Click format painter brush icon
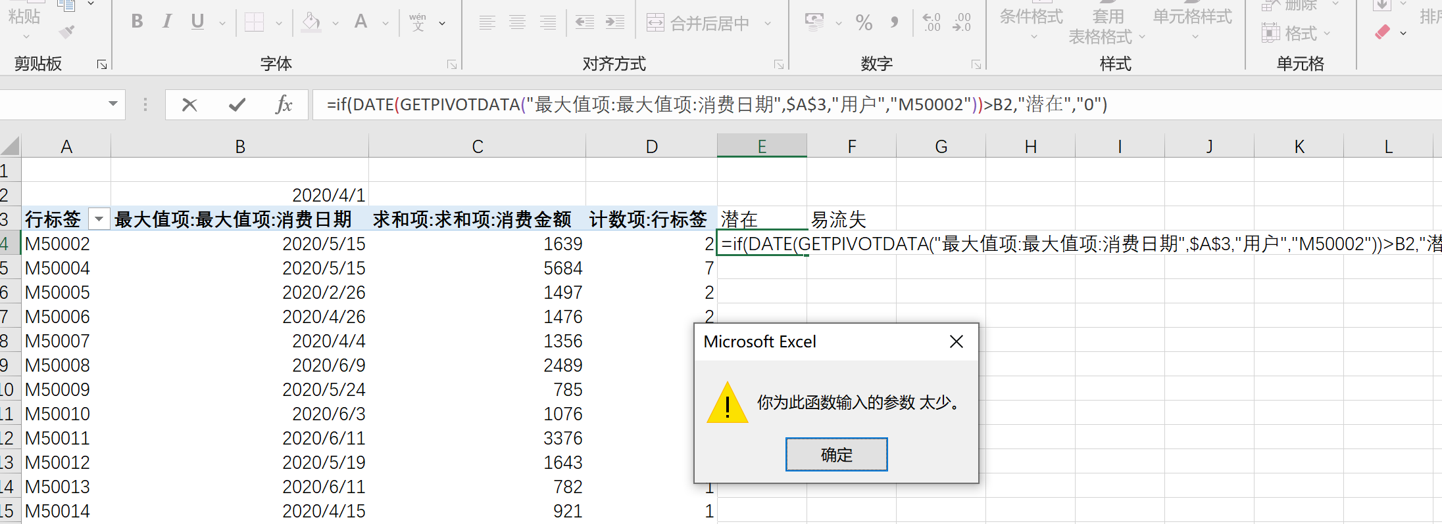This screenshot has height=524, width=1442. pos(66,32)
